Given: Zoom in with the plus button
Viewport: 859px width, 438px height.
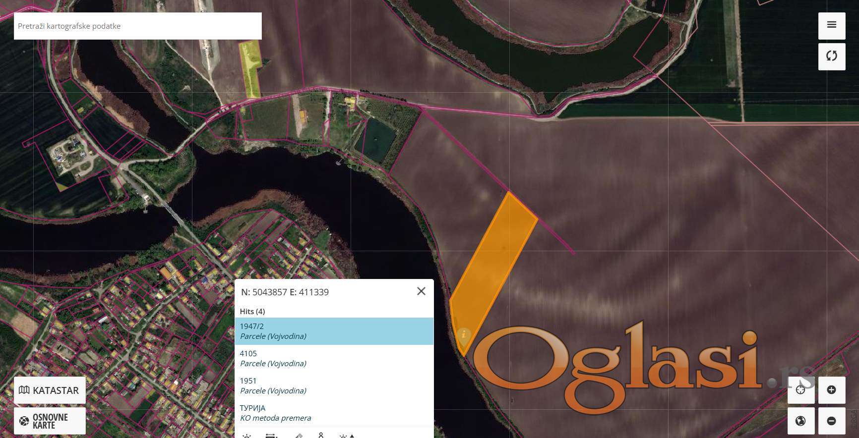Looking at the screenshot, I should click(x=832, y=390).
